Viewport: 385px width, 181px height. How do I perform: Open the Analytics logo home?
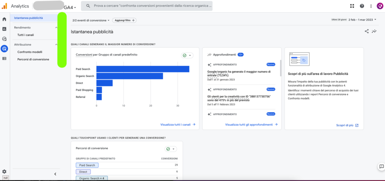pos(4,6)
